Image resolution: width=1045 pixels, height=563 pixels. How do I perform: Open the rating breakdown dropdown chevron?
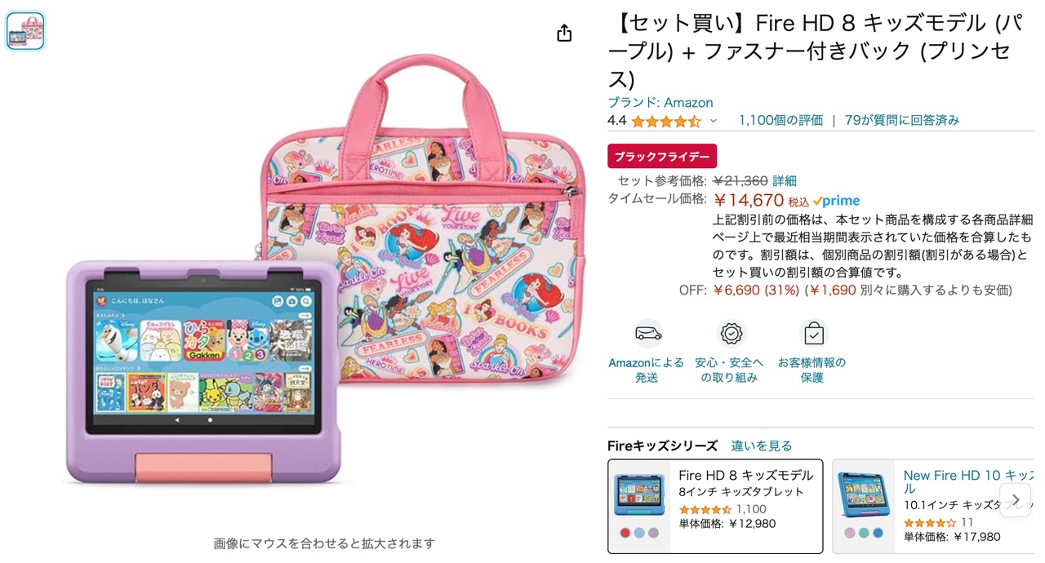(x=713, y=121)
